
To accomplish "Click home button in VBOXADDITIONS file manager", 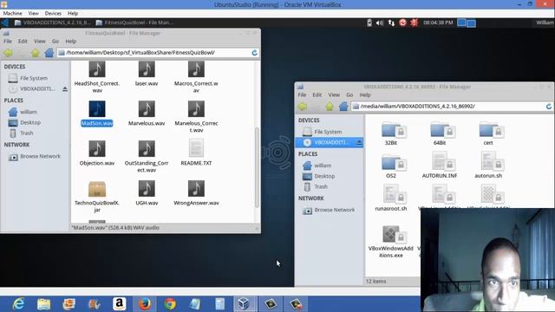I will tap(343, 107).
